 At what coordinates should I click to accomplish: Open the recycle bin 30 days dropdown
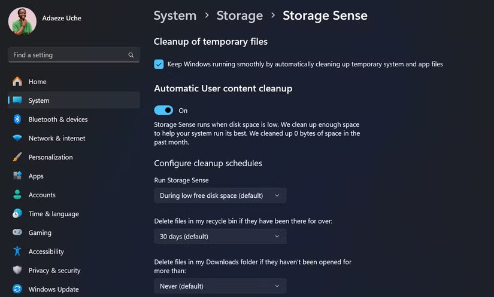[220, 237]
